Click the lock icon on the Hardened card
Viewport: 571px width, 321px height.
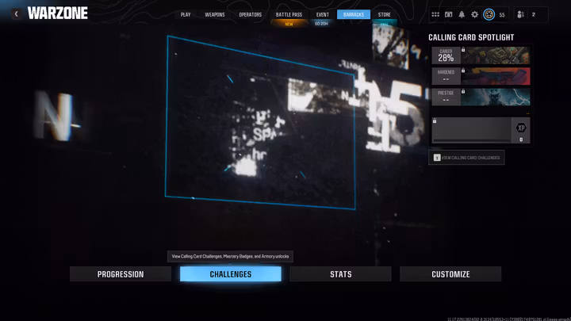[463, 71]
